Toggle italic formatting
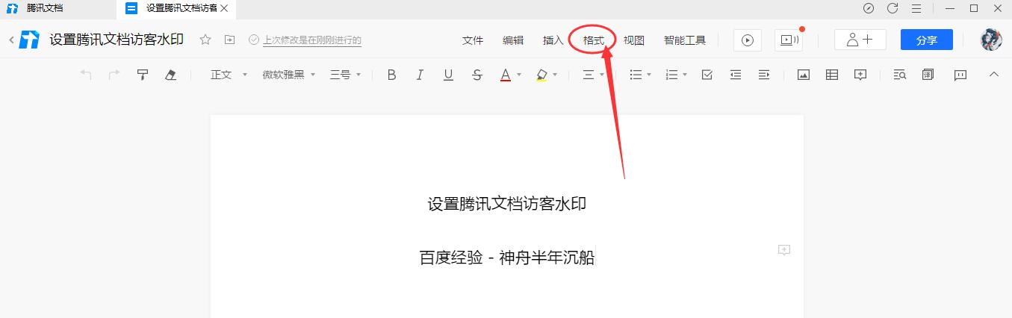1012x318 pixels. pos(420,75)
